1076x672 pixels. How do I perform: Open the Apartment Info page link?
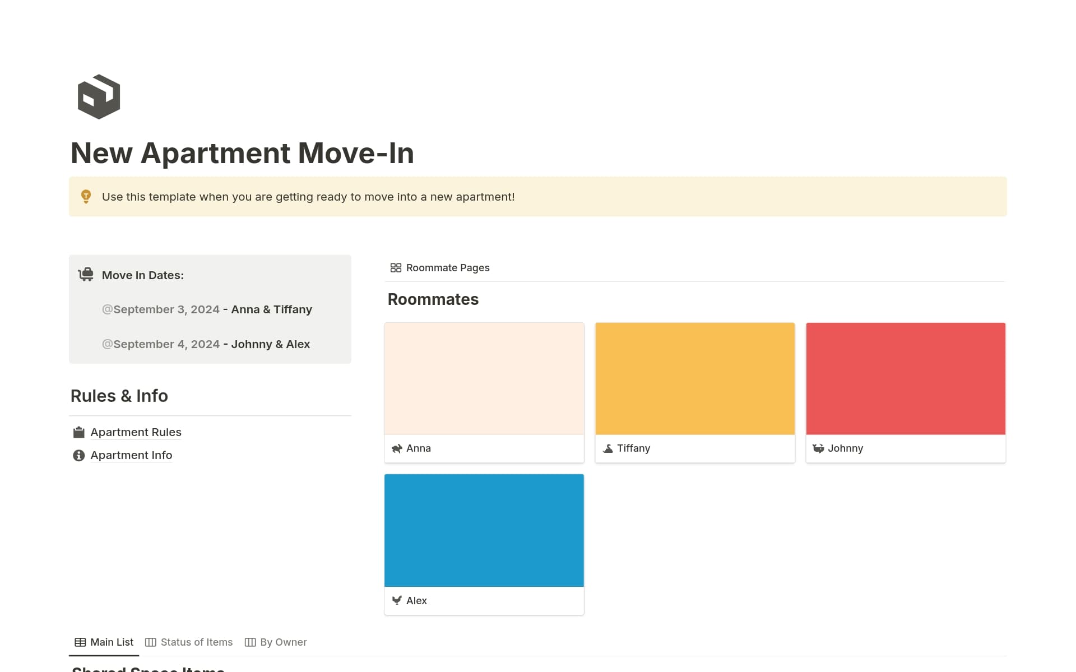[x=131, y=455]
